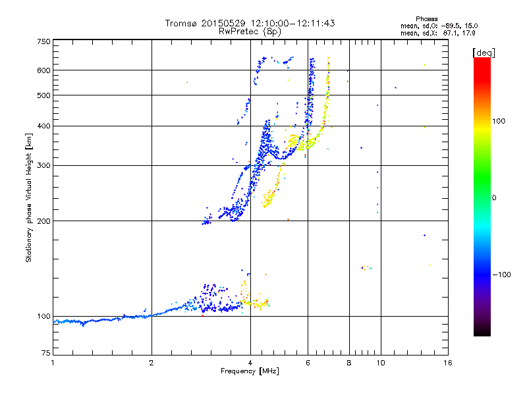The width and height of the screenshot is (527, 395).
Task: Click the y-axis tick label '750'
Action: (43, 41)
